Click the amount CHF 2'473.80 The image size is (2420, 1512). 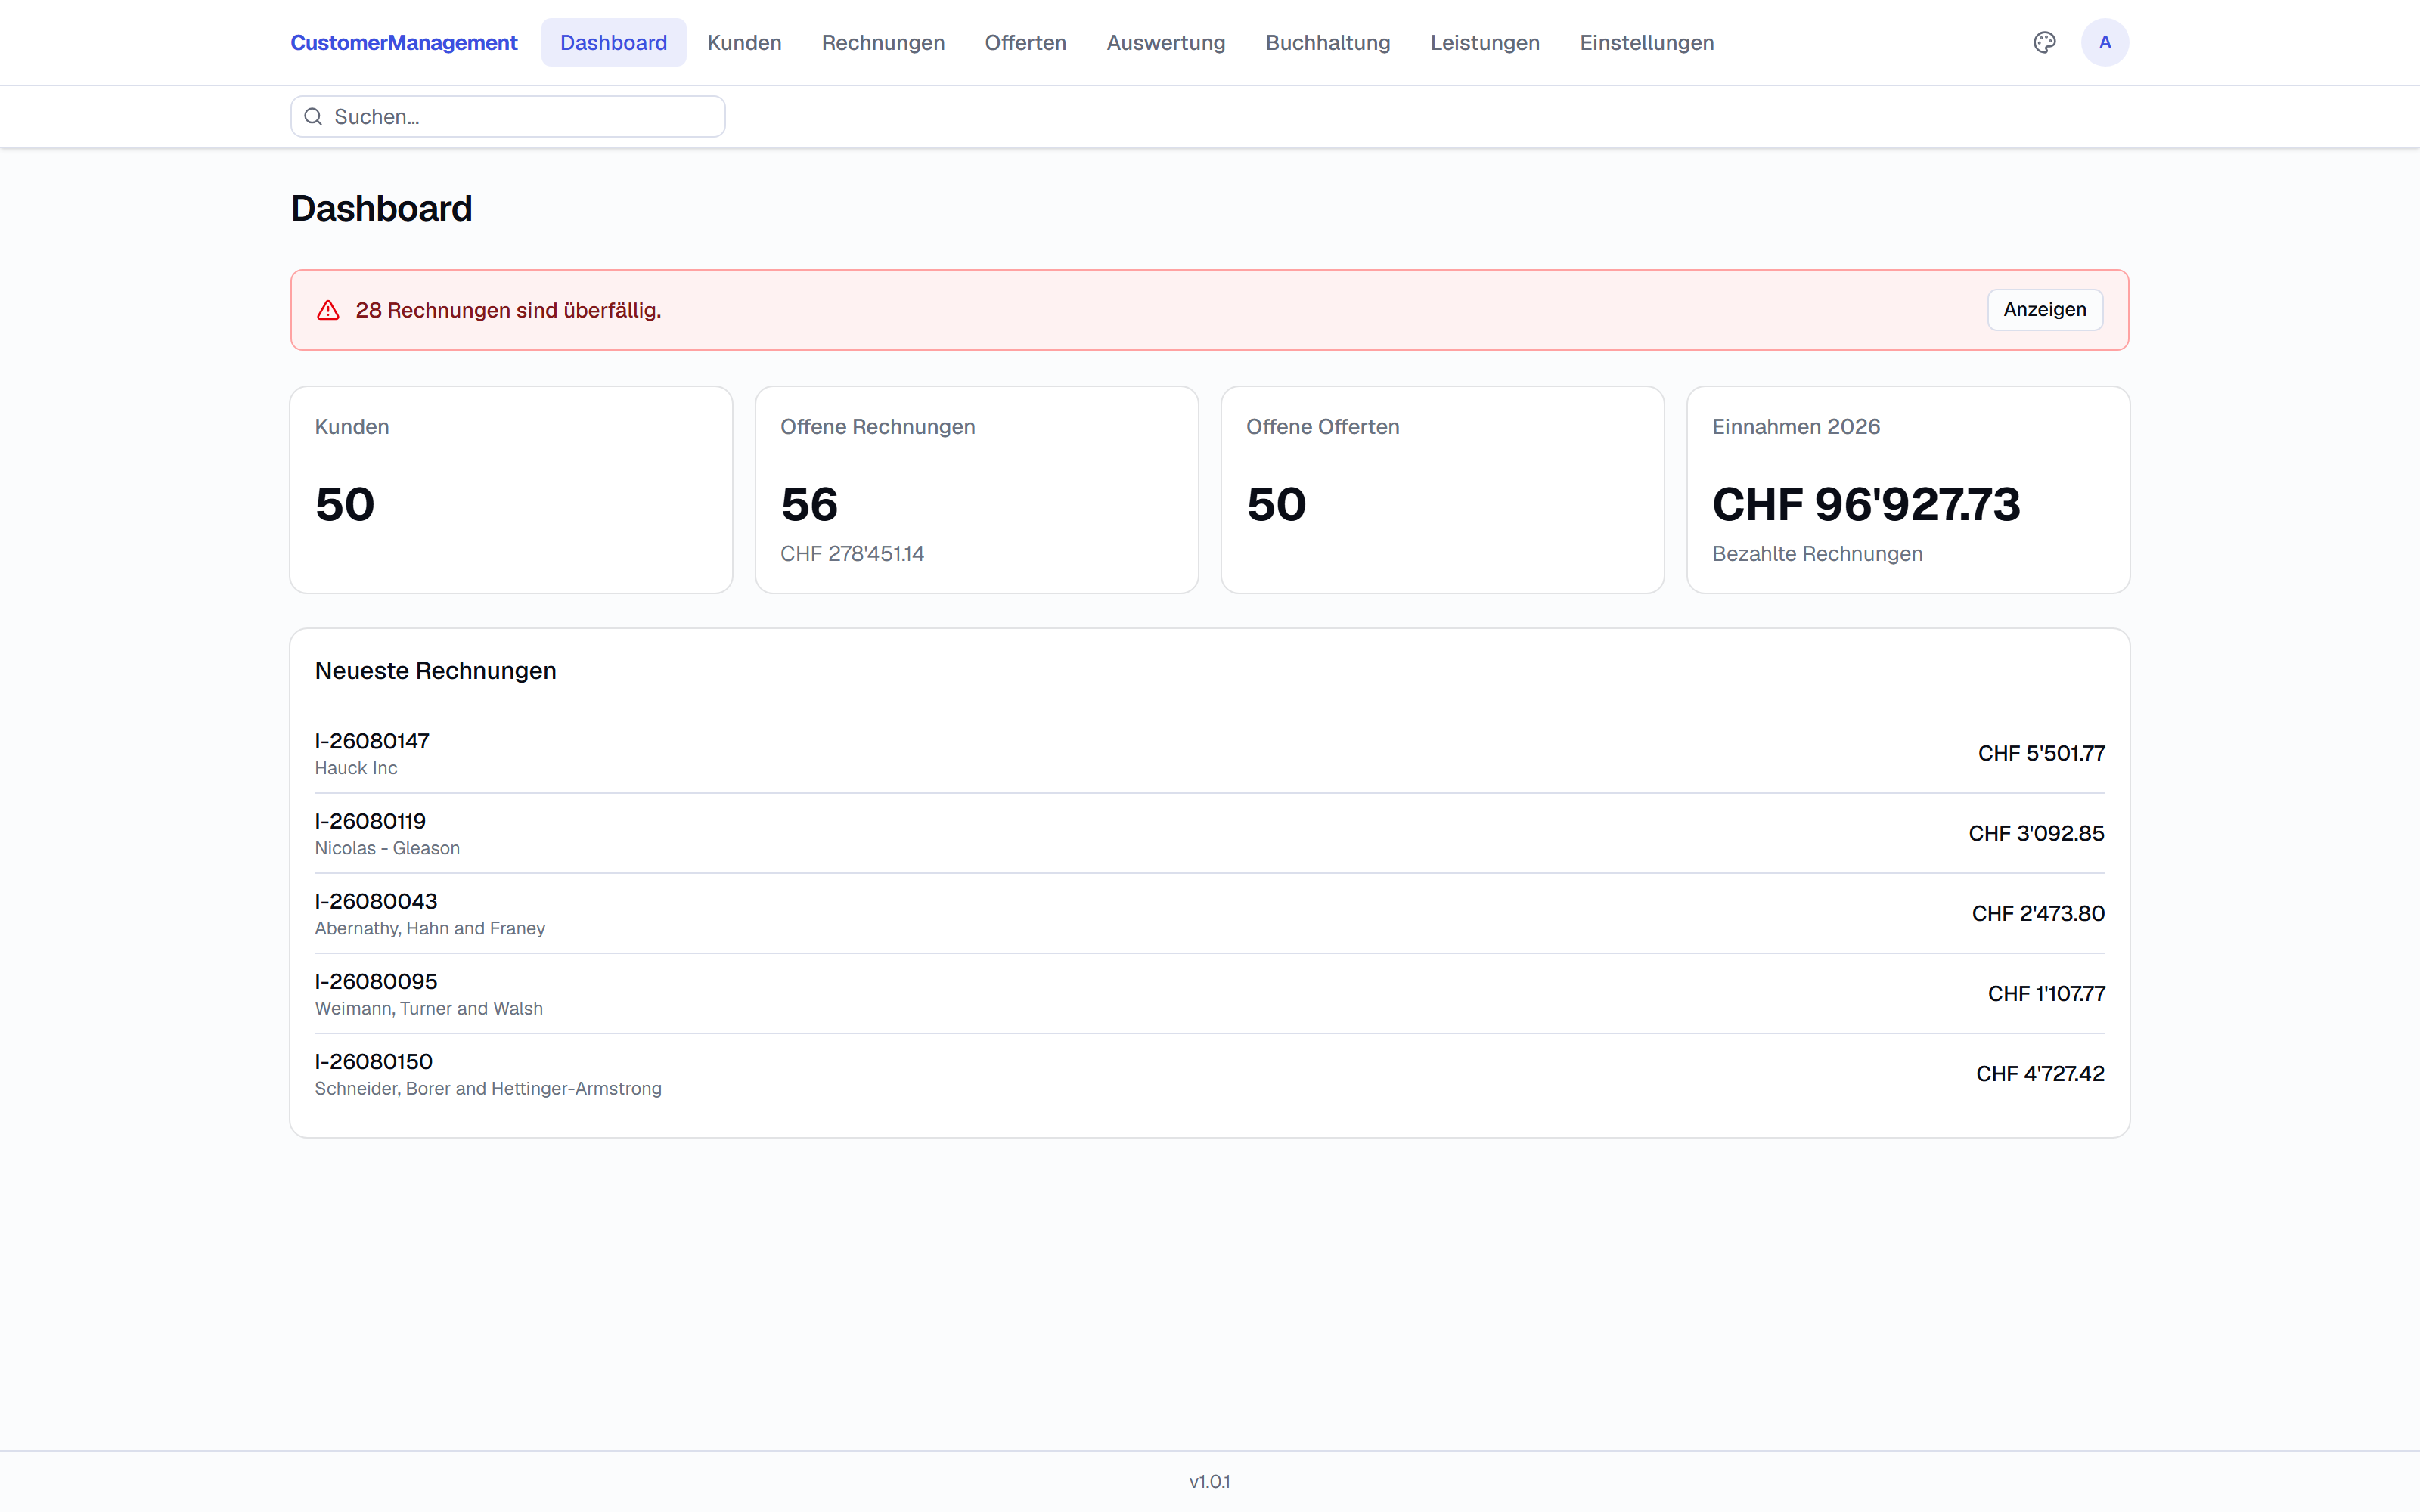pyautogui.click(x=2038, y=913)
